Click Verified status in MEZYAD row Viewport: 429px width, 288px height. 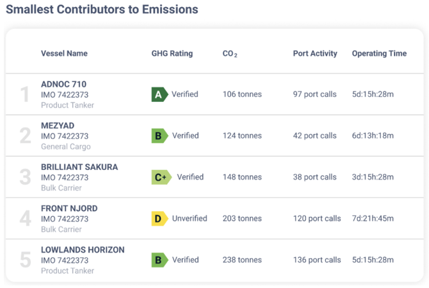pyautogui.click(x=186, y=135)
